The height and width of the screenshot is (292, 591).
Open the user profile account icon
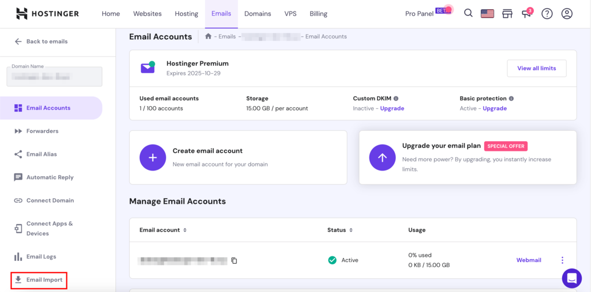567,13
